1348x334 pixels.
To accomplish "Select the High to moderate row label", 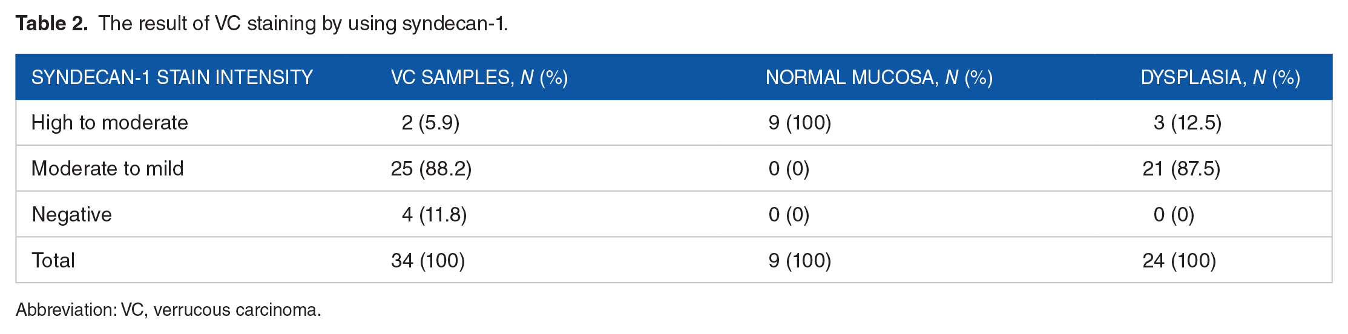I will tap(110, 123).
